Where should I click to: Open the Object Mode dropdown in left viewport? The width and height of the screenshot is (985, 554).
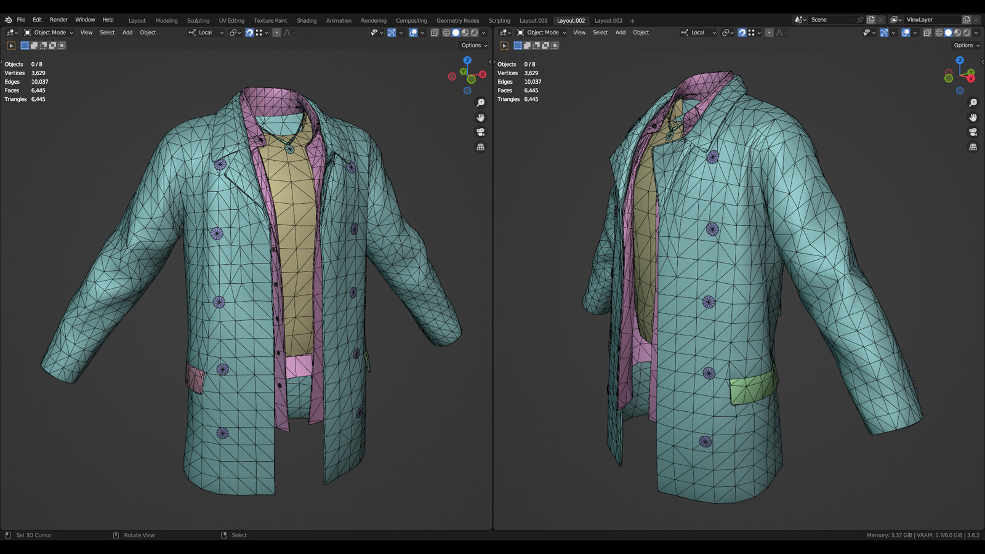coord(49,33)
